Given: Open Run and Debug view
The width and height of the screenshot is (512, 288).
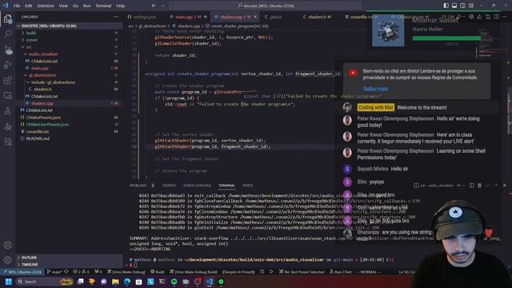Looking at the screenshot, I should pyautogui.click(x=7, y=65).
